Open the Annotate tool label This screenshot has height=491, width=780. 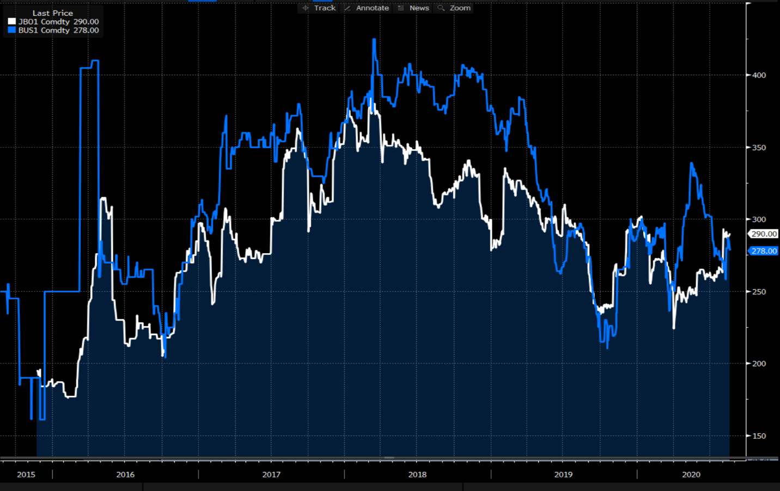pos(373,8)
